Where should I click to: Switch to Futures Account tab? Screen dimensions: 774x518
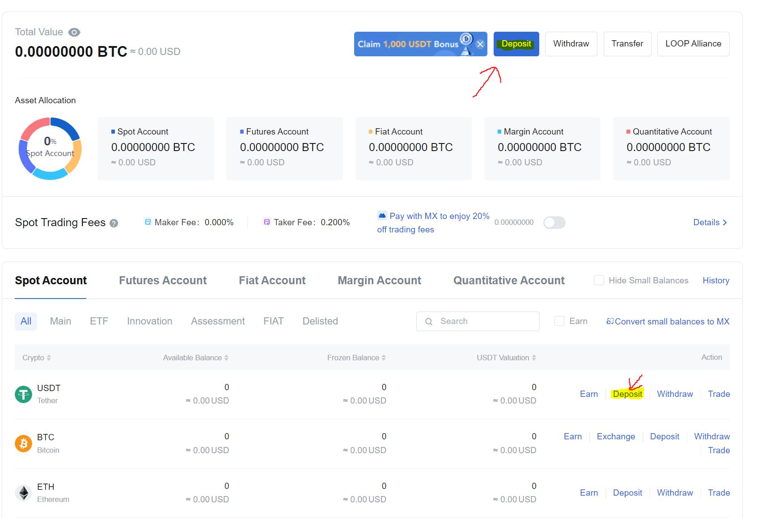pos(163,281)
